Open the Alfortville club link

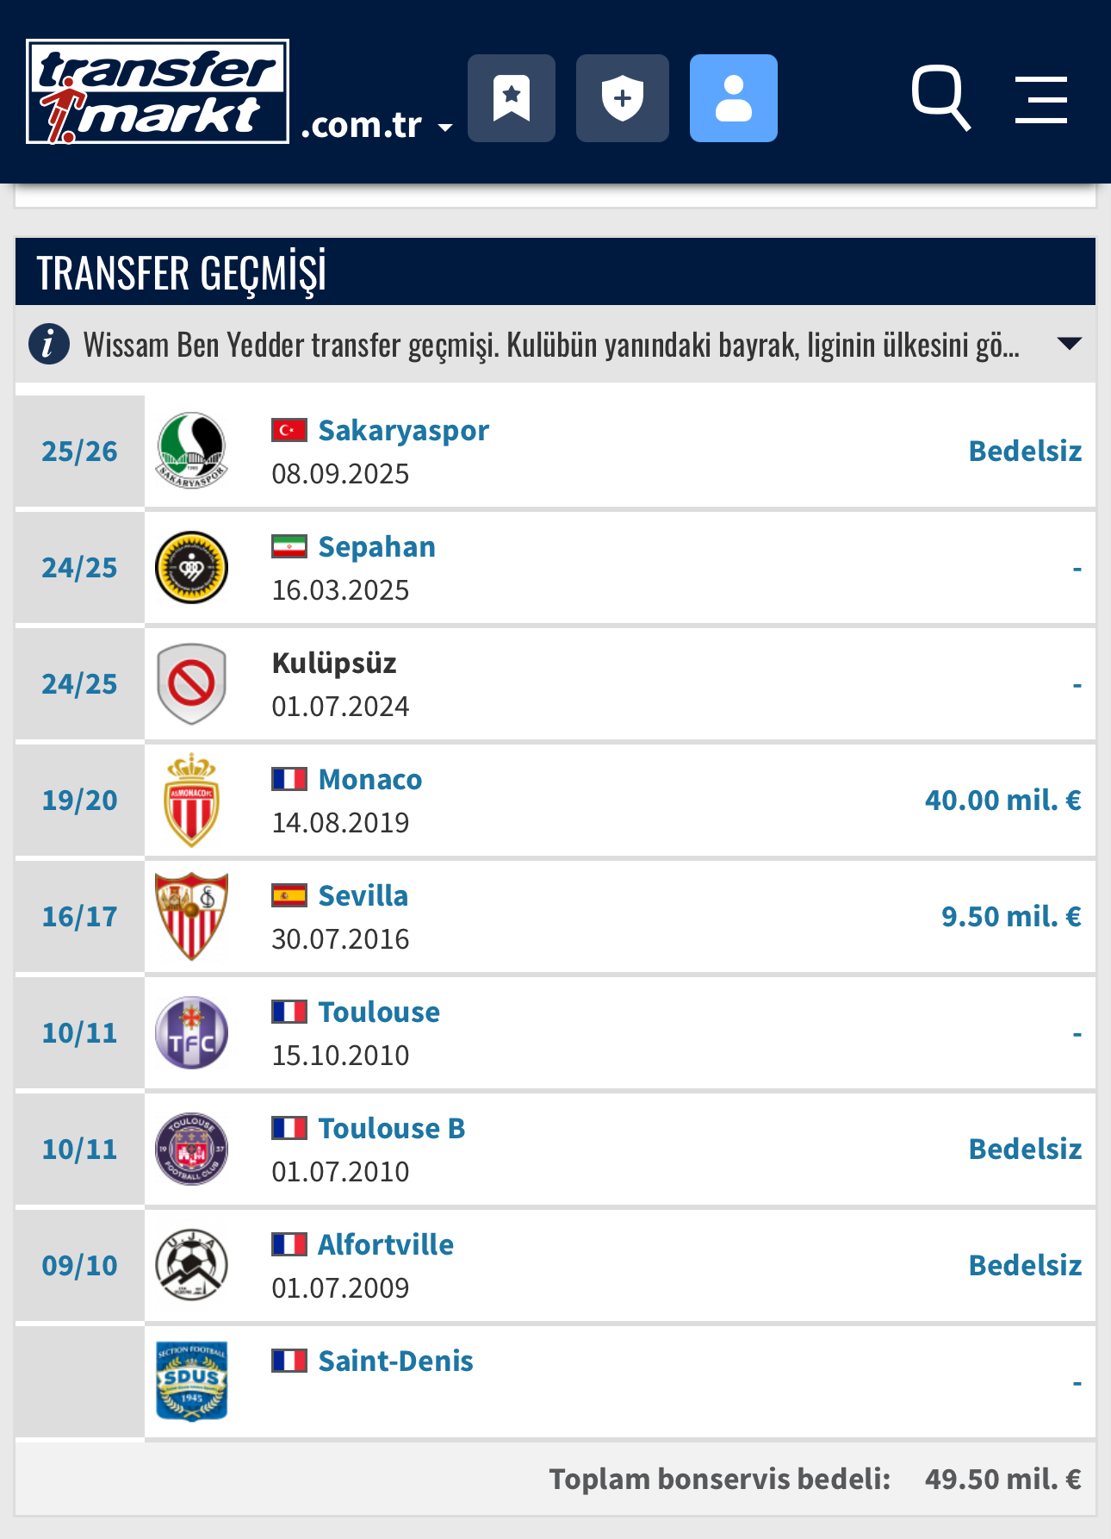386,1244
